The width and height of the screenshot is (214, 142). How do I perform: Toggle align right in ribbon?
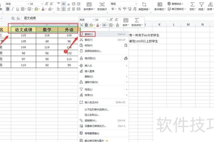[68, 9]
